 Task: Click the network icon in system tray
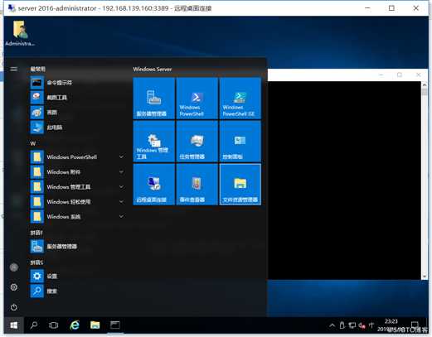click(352, 325)
